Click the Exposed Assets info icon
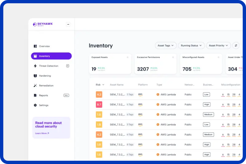This screenshot has width=246, height=164. coord(127,57)
